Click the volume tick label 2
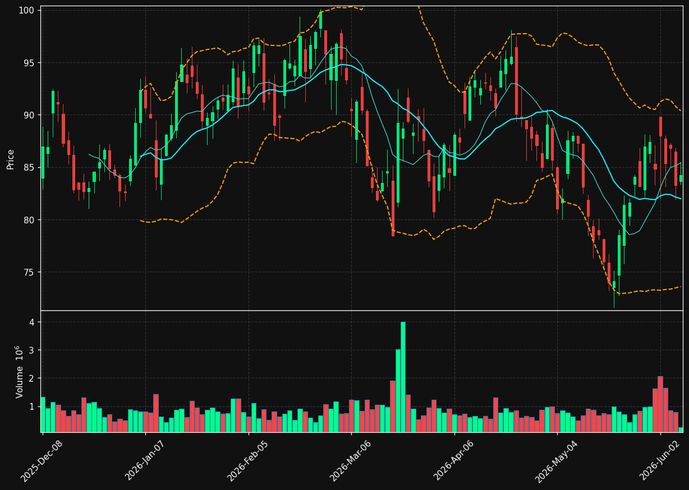This screenshot has width=689, height=490. 32,379
